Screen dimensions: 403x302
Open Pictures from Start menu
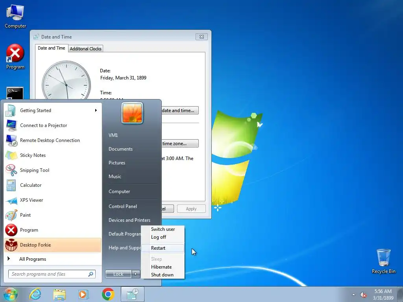coord(116,163)
